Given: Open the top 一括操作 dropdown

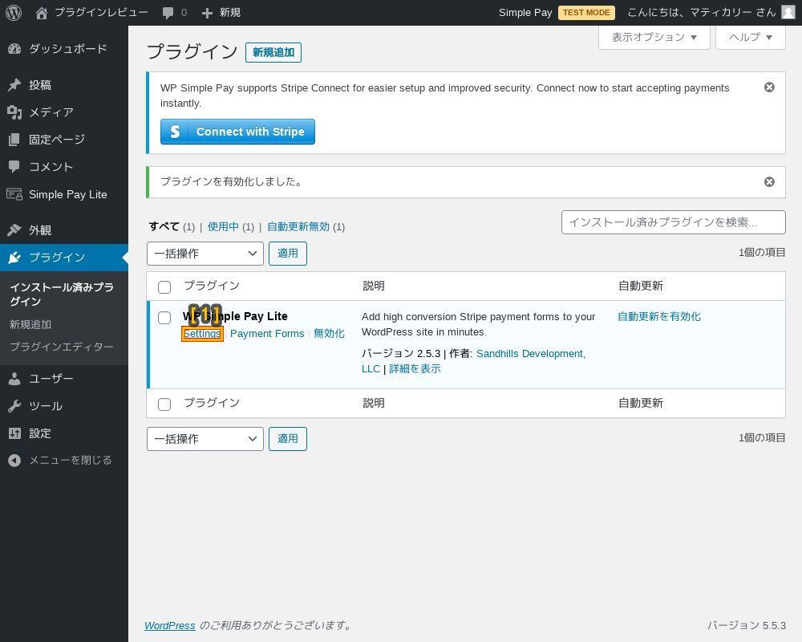Looking at the screenshot, I should [x=205, y=254].
